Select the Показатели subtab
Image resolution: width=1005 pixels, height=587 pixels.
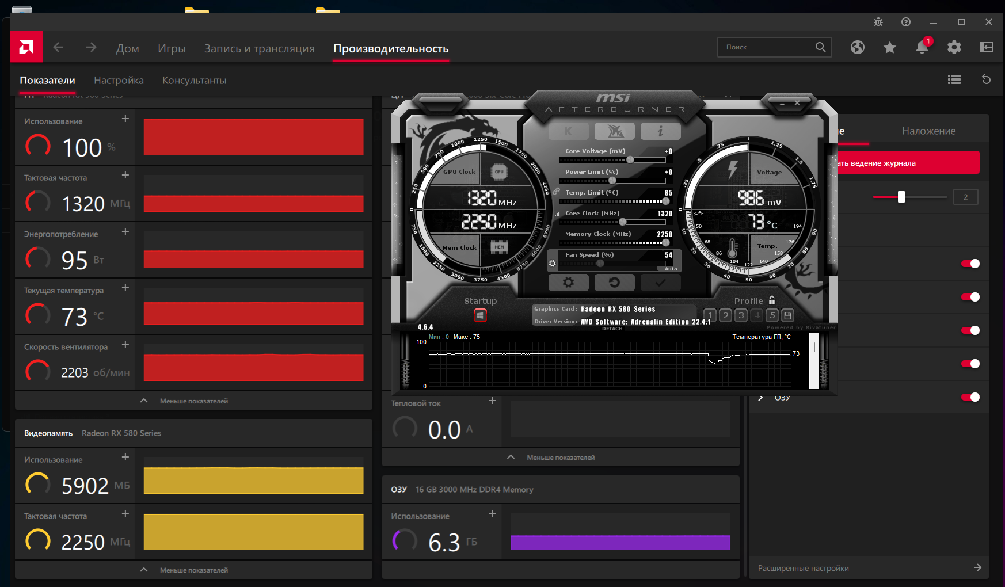[x=47, y=80]
